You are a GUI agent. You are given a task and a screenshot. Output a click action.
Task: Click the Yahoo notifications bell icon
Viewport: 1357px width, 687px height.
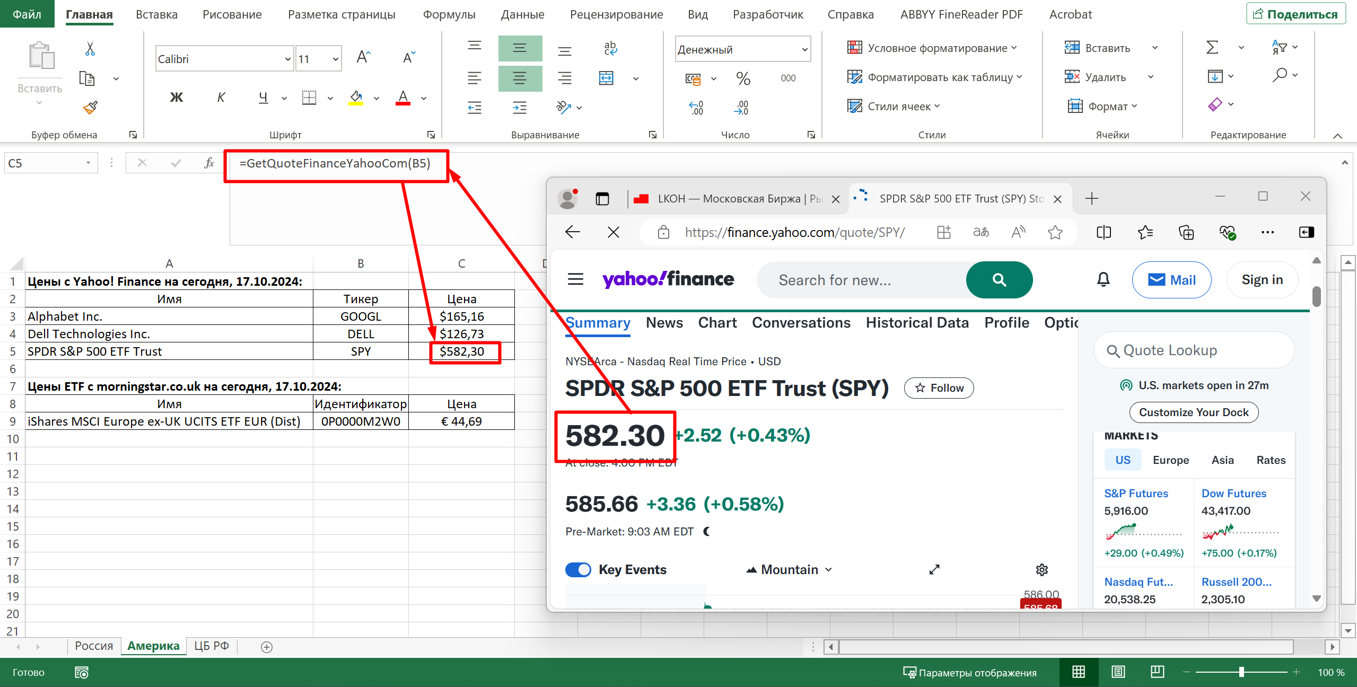tap(1104, 279)
